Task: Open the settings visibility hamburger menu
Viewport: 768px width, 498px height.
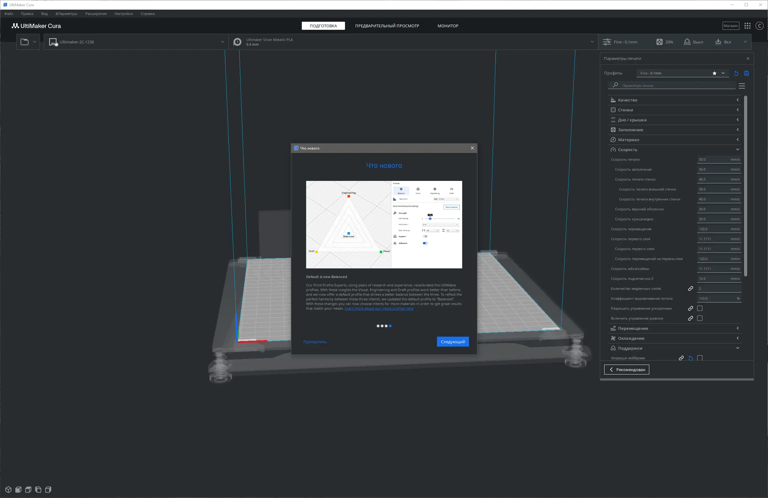Action: tap(742, 86)
